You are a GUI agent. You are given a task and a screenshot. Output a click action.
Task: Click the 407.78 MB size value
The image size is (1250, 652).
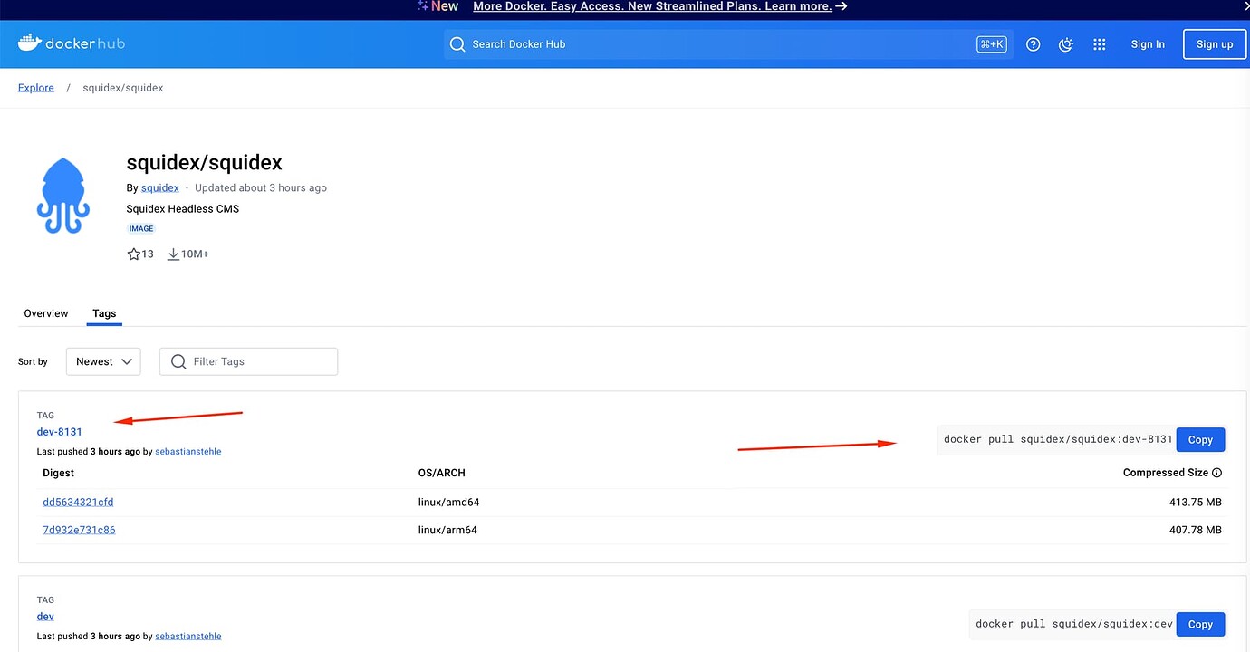pyautogui.click(x=1196, y=530)
